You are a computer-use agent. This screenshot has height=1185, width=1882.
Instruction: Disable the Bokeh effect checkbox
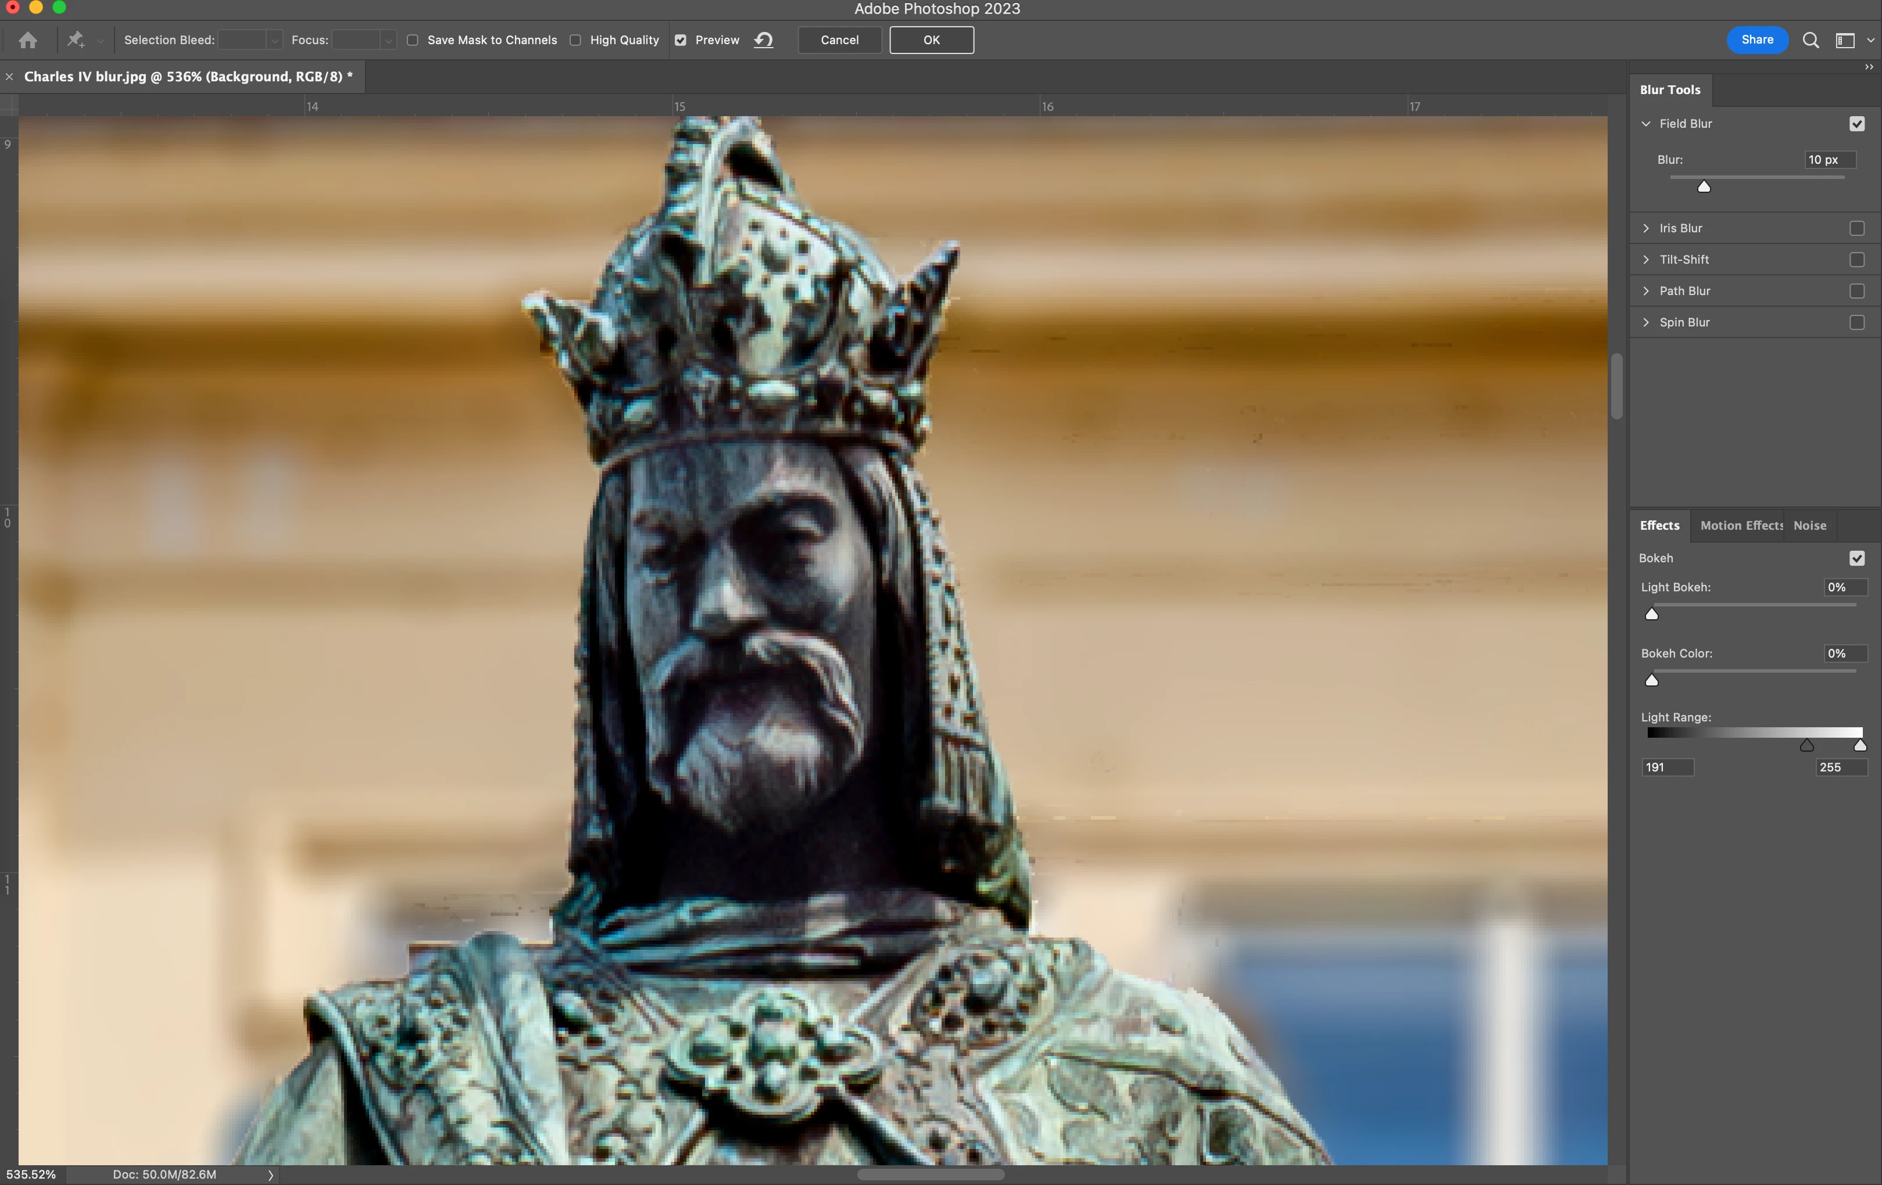pyautogui.click(x=1857, y=558)
